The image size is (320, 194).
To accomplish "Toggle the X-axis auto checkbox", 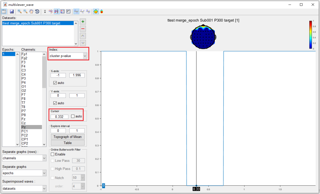I will coord(55,83).
